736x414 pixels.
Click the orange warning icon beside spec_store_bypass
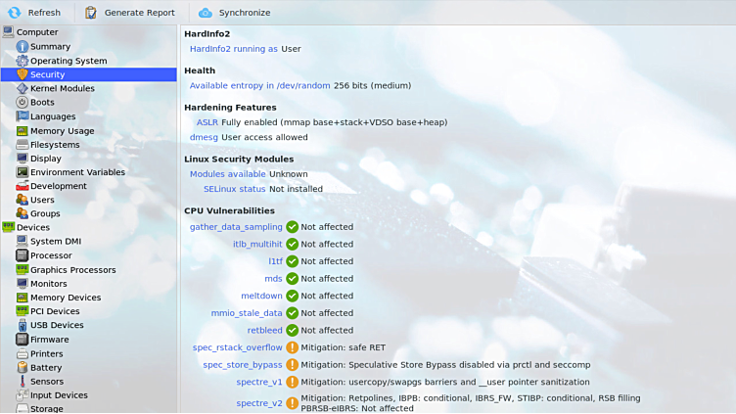click(292, 365)
